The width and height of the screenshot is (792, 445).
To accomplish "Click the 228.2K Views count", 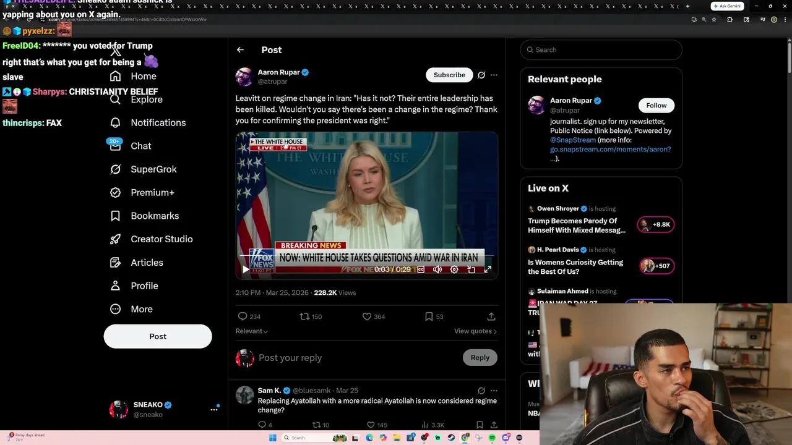I will click(335, 293).
